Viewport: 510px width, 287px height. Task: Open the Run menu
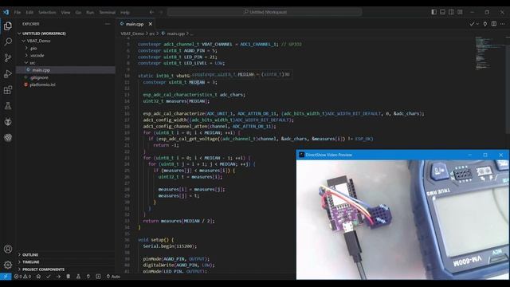(90, 12)
